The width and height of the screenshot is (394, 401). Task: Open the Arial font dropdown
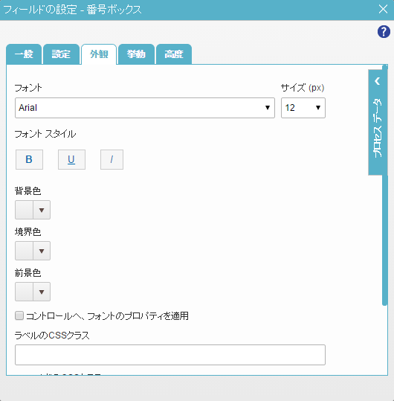click(x=145, y=108)
